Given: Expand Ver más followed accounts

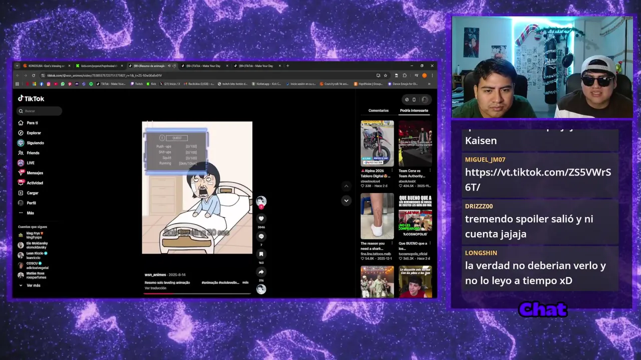Looking at the screenshot, I should (30, 285).
